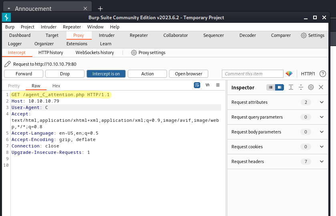Expand Request attributes section
The height and width of the screenshot is (216, 336).
pyautogui.click(x=322, y=102)
